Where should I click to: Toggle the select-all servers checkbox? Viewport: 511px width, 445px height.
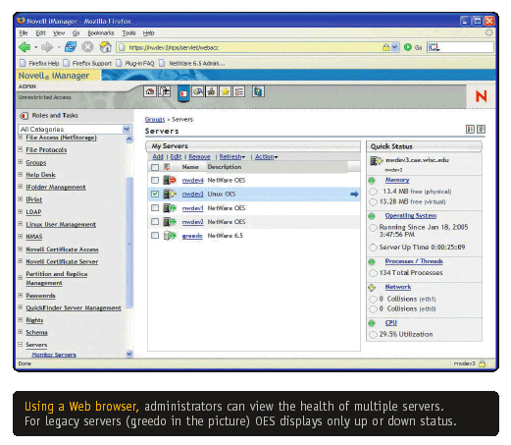click(155, 167)
